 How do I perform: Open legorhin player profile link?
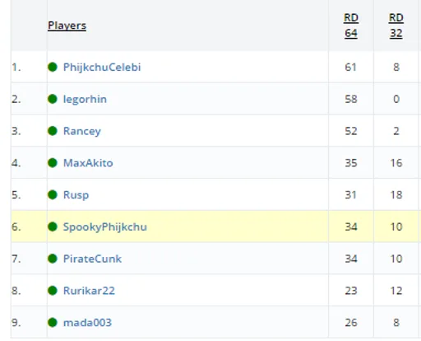85,99
